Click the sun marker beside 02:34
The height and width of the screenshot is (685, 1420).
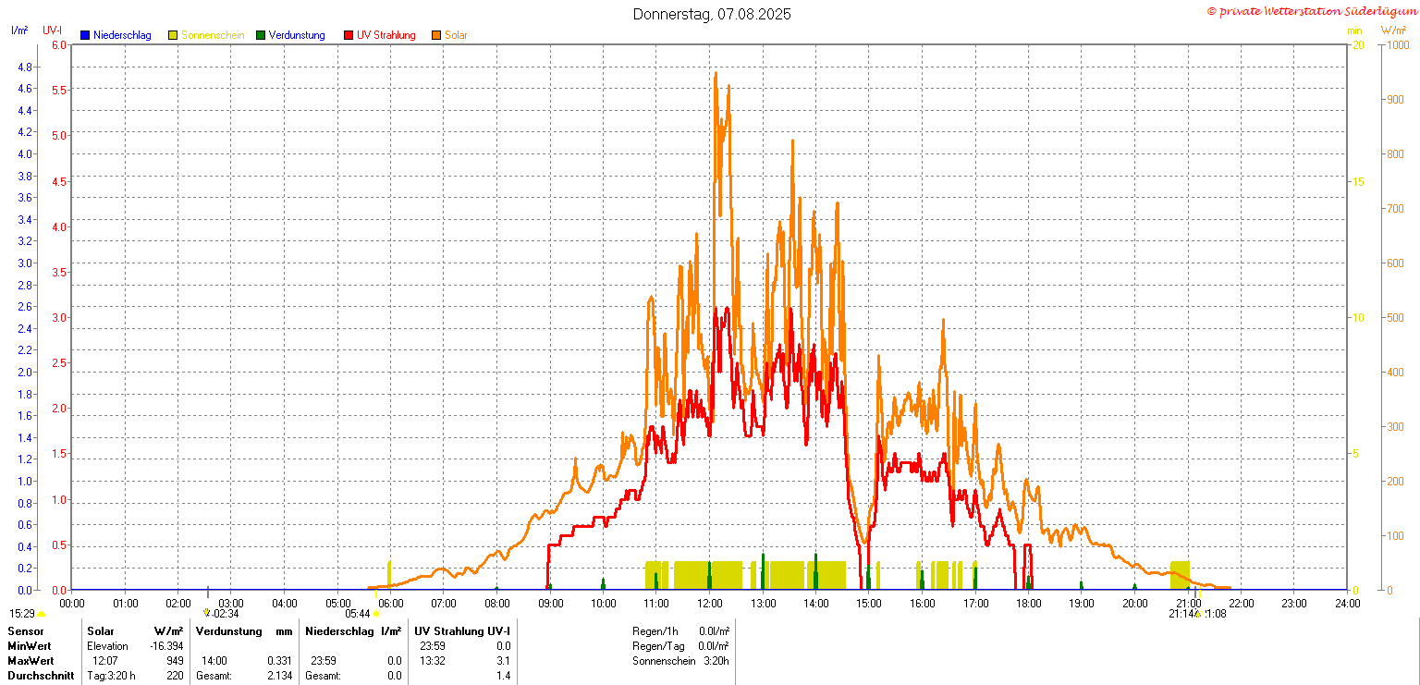207,613
